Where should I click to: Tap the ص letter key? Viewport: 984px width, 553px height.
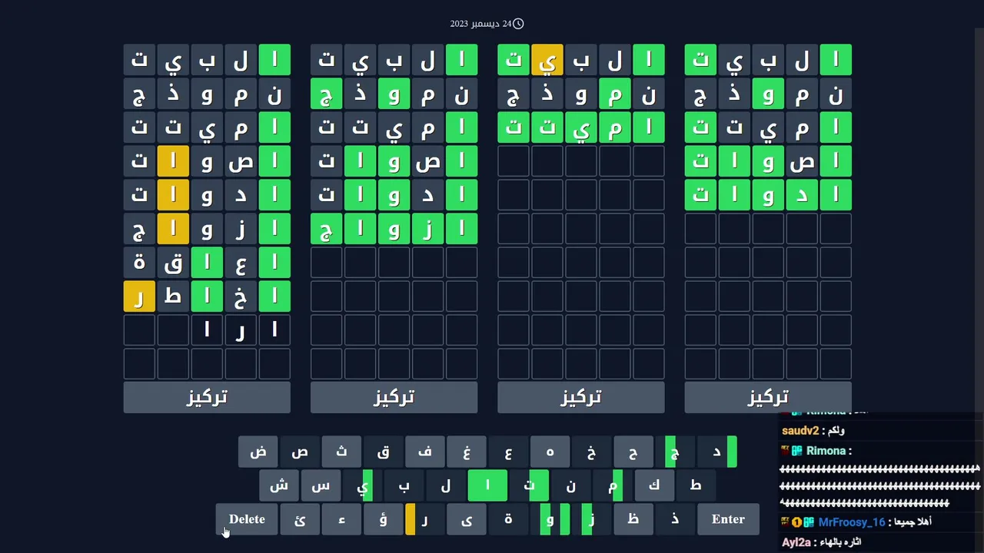[x=300, y=452]
